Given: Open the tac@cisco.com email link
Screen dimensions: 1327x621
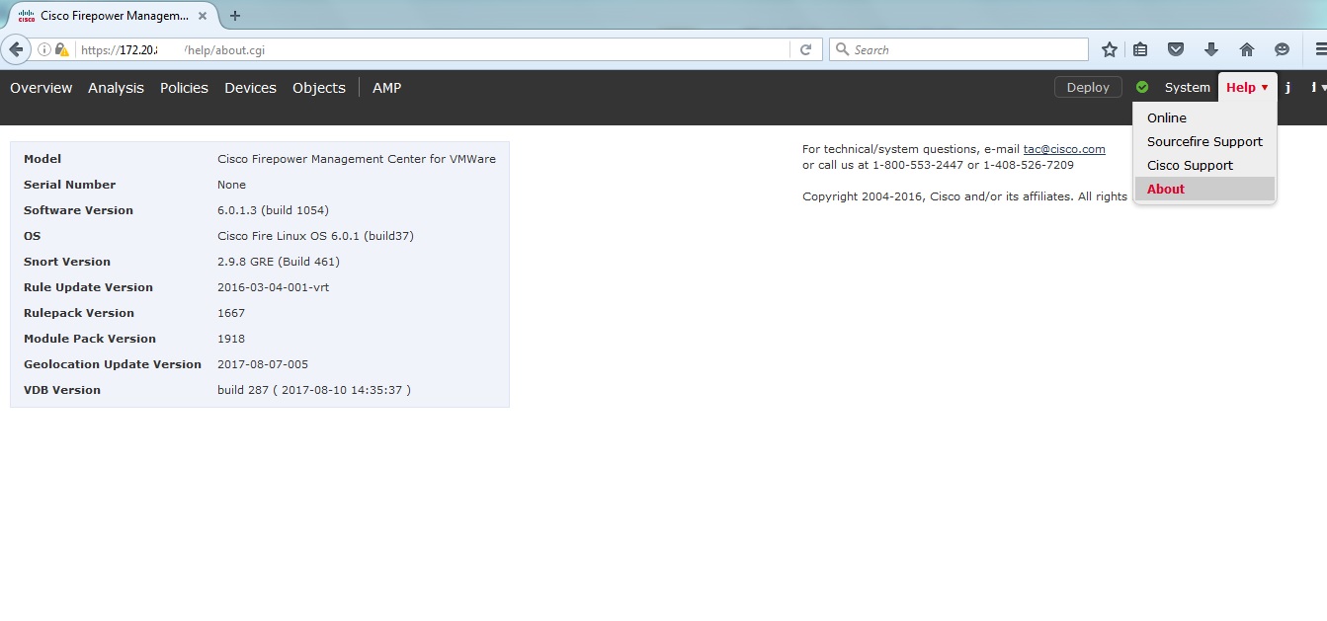Looking at the screenshot, I should [1063, 149].
